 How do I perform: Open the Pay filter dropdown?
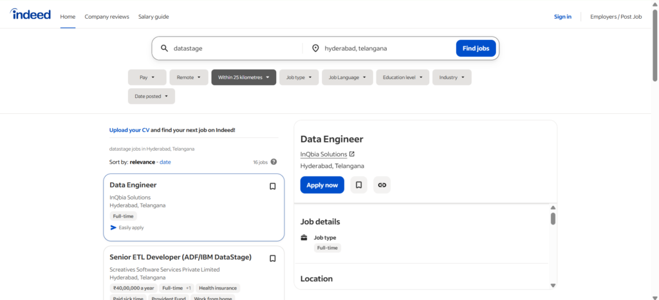[x=147, y=77]
